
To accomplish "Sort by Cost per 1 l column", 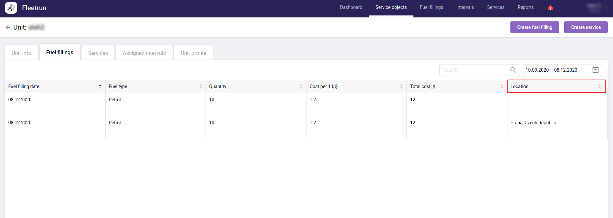I will click(402, 86).
